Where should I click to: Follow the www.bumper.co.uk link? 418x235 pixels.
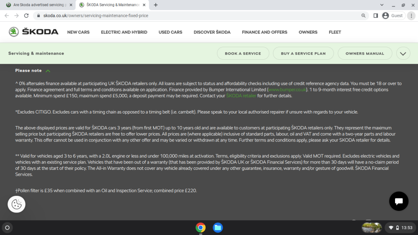pos(287,90)
